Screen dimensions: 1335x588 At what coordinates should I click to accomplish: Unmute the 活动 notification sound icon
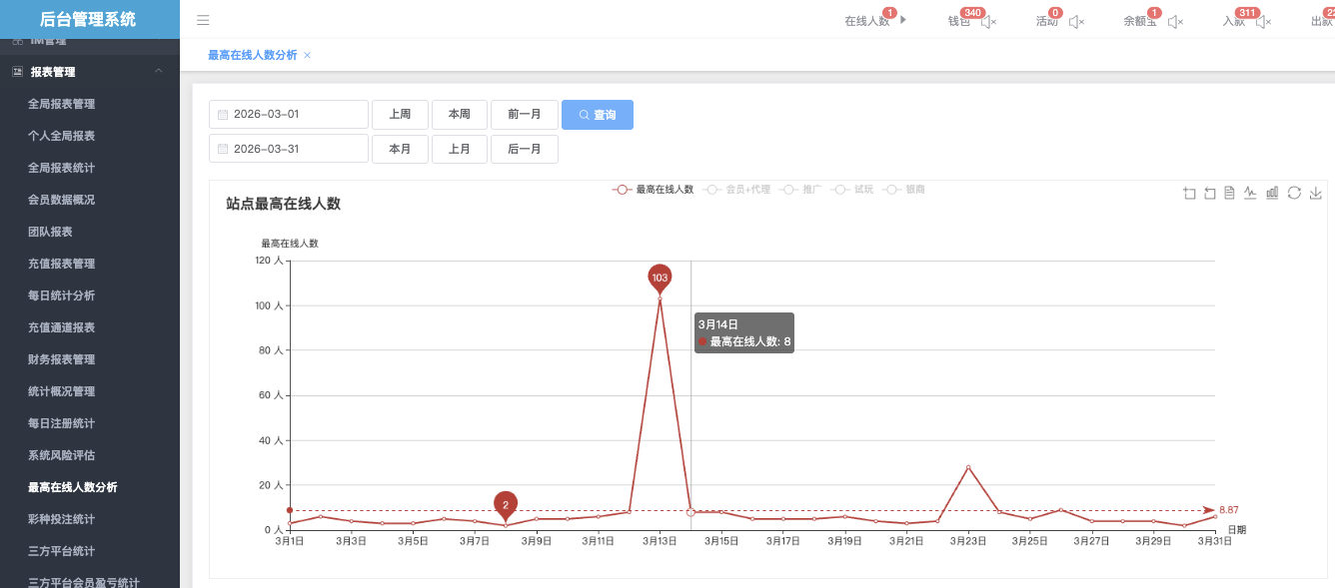tap(1076, 22)
